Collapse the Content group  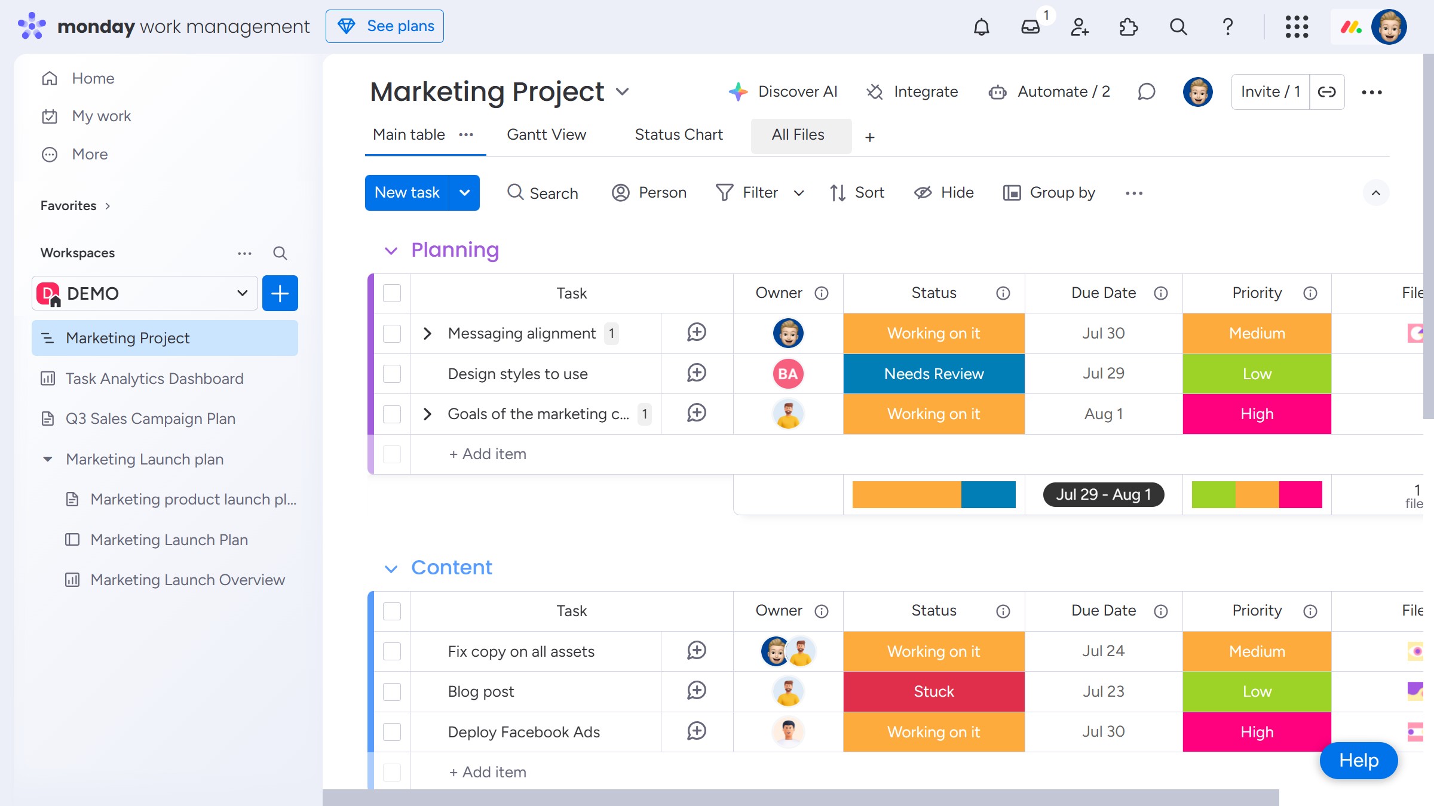tap(391, 568)
